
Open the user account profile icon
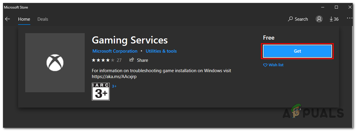319,19
